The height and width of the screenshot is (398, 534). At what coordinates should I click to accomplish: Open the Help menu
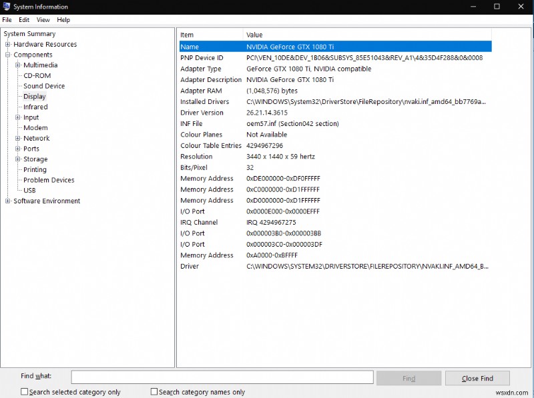click(x=63, y=19)
